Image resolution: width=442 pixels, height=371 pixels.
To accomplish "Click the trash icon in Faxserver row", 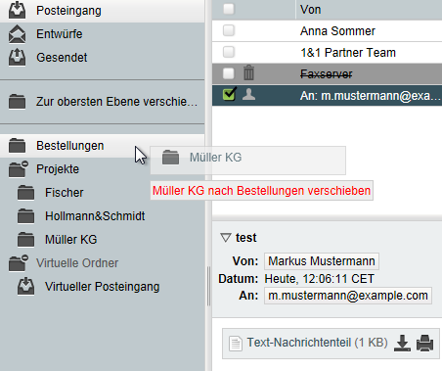I will (248, 72).
